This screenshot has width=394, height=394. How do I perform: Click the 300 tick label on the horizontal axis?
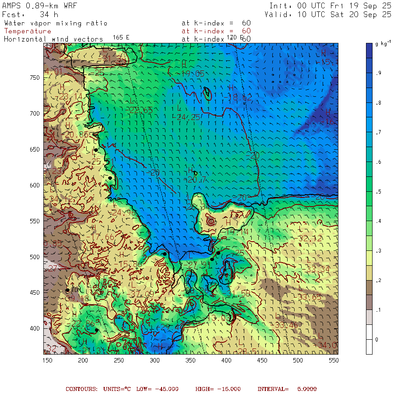[154, 360]
